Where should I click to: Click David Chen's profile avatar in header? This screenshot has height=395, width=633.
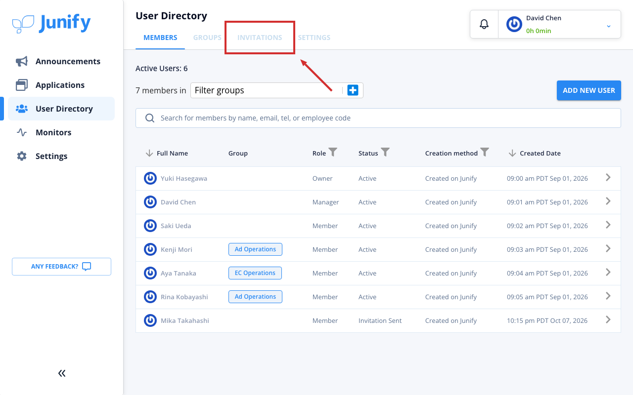click(514, 24)
